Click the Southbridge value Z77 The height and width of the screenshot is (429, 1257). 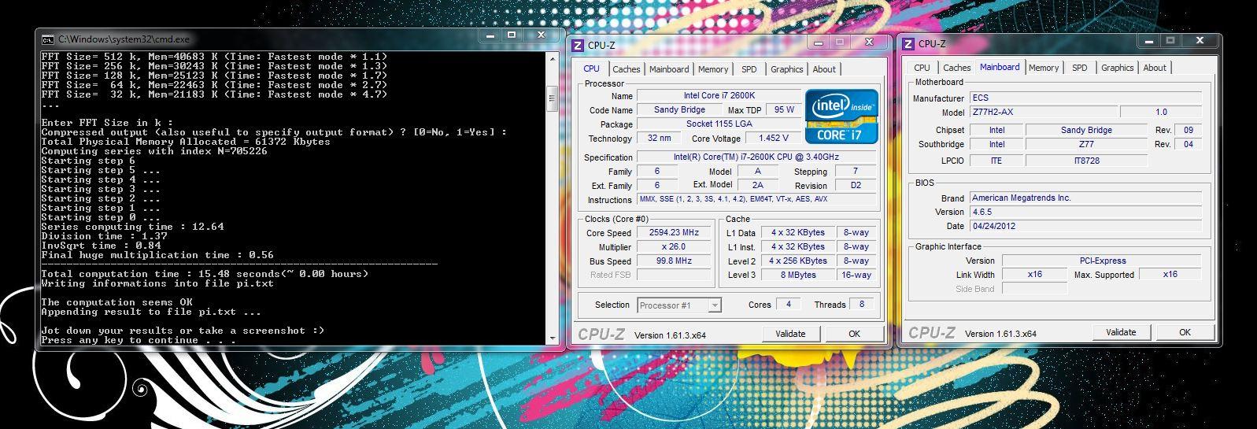pos(1086,145)
